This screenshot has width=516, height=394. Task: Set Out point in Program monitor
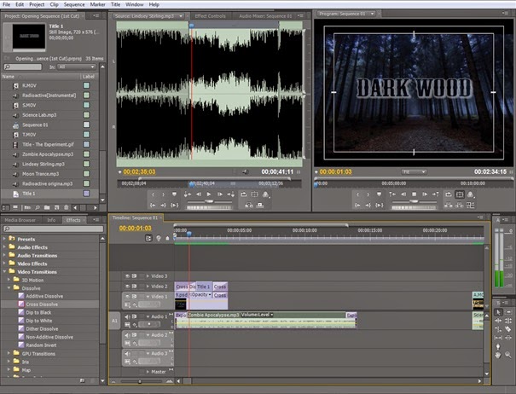point(368,194)
